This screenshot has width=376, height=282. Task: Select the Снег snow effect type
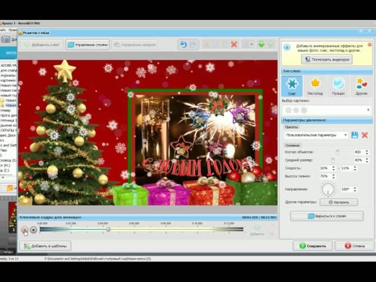click(292, 86)
